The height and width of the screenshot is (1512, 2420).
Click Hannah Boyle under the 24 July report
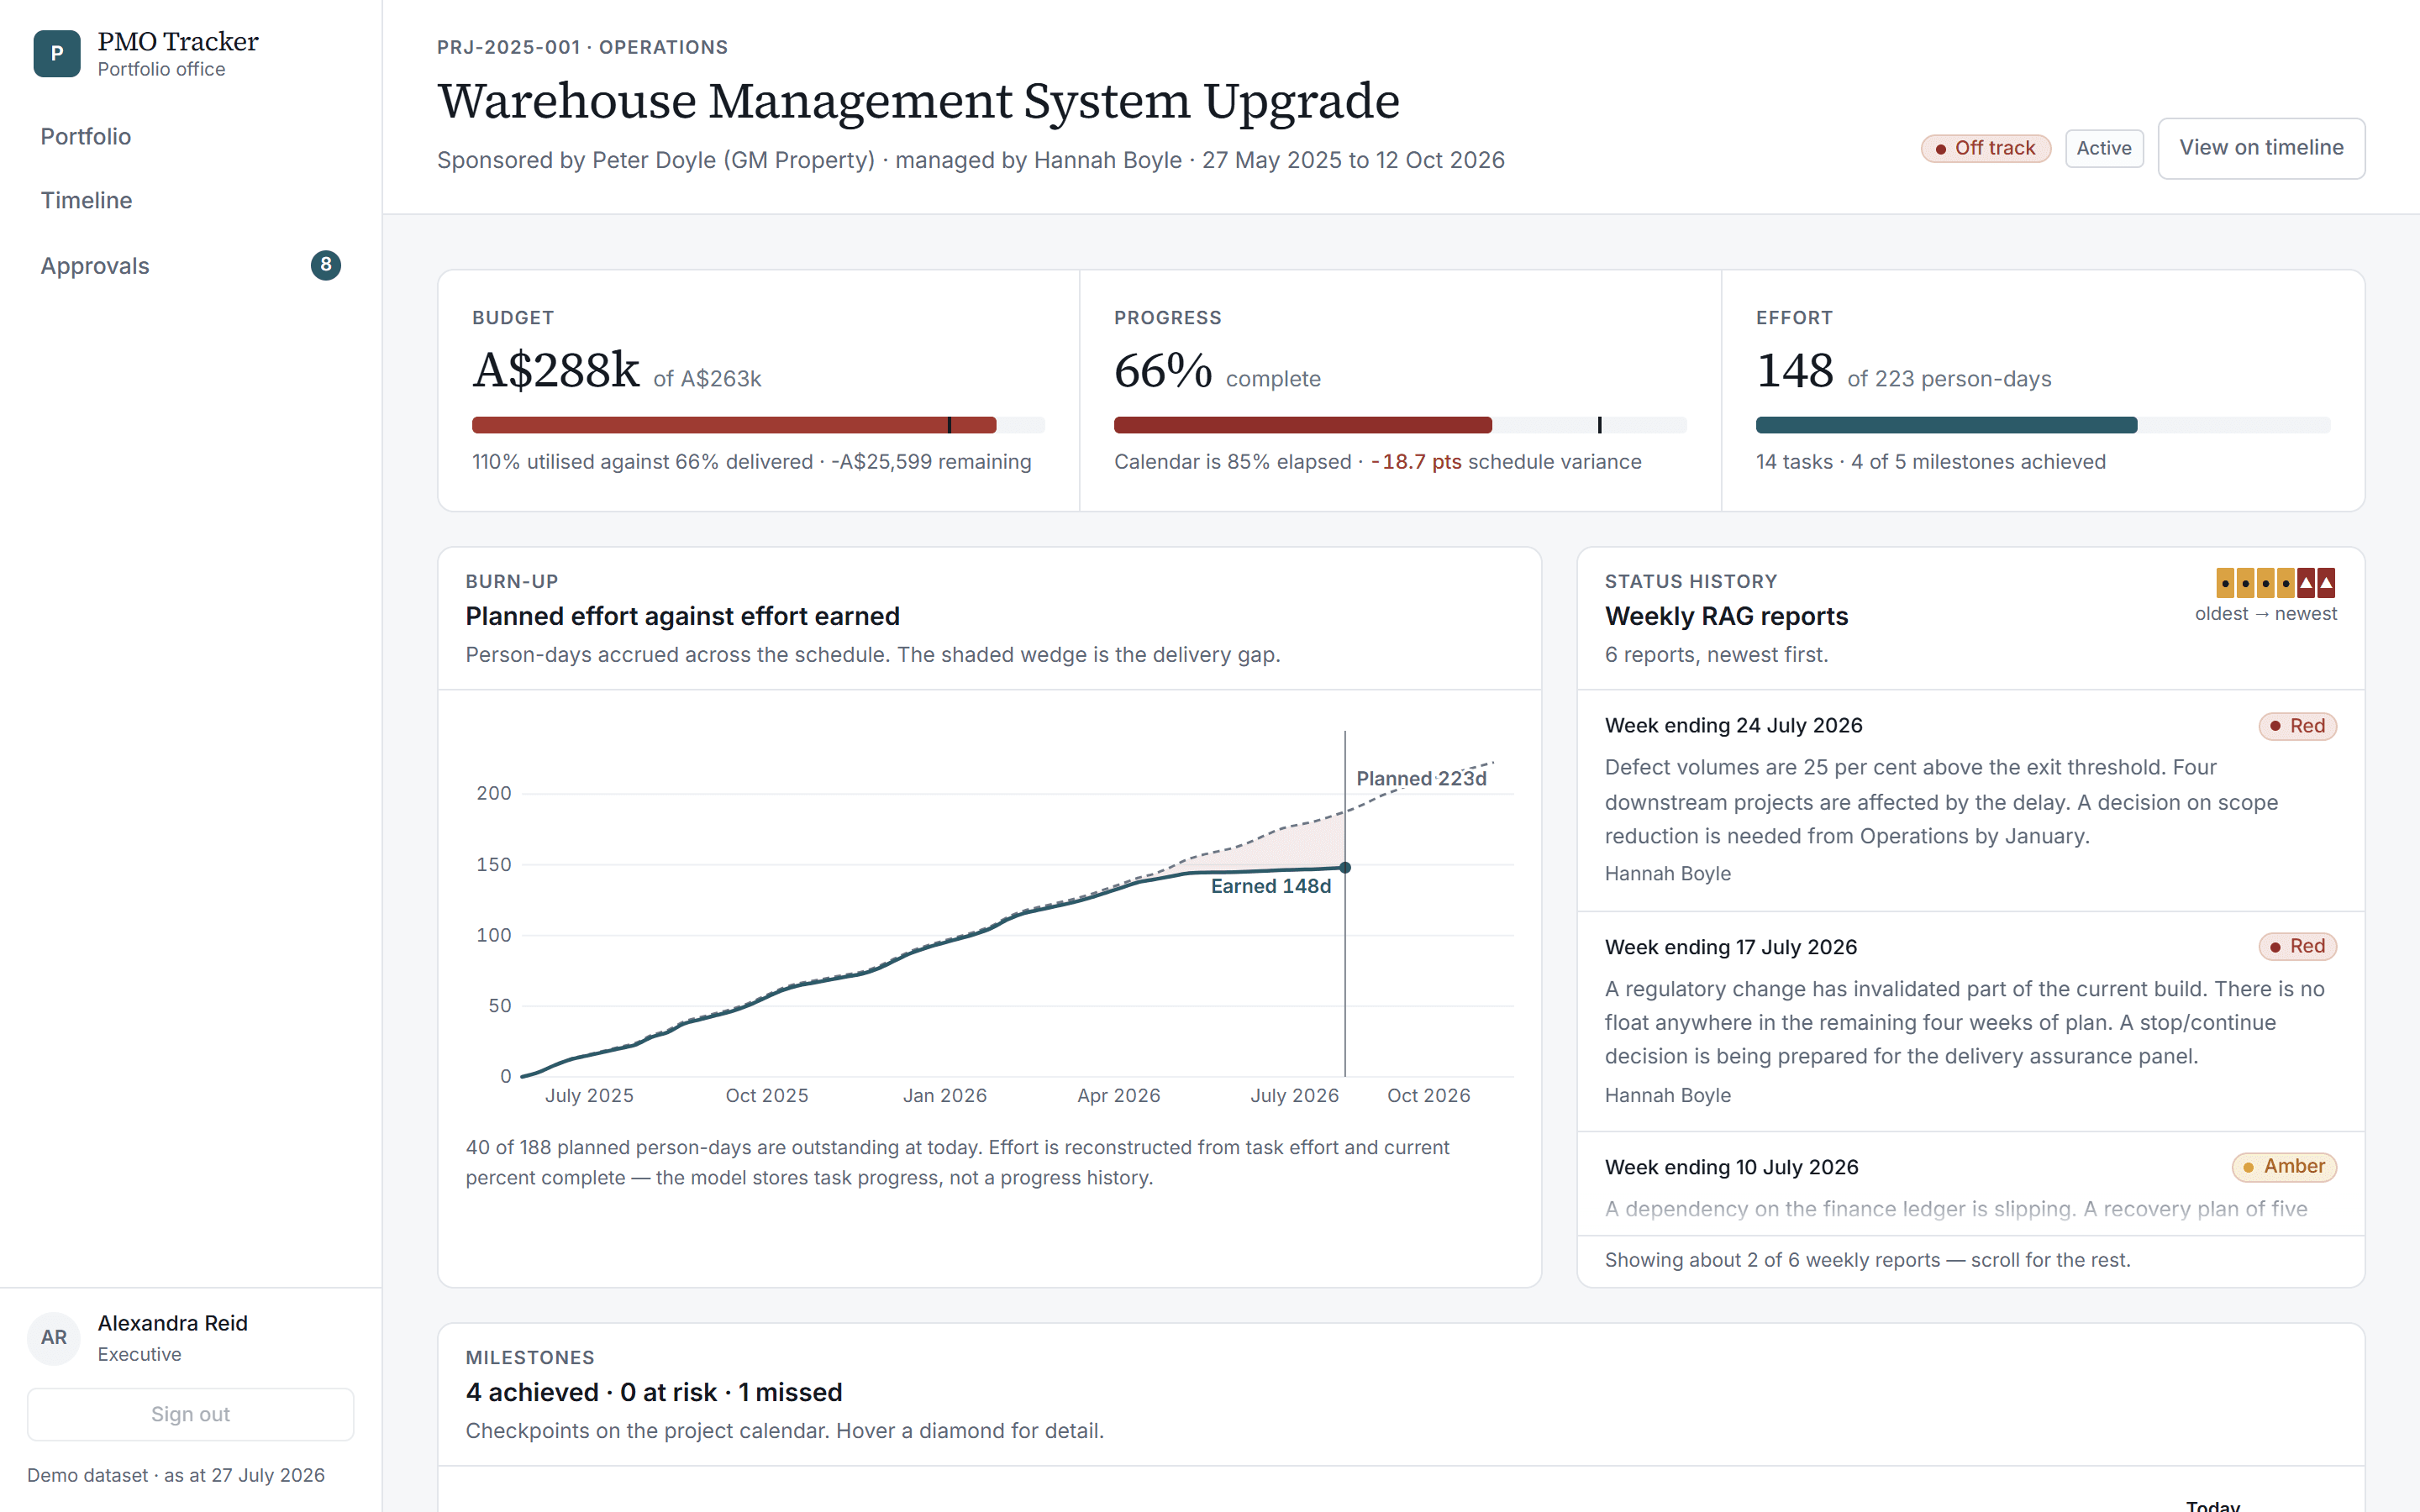tap(1667, 873)
